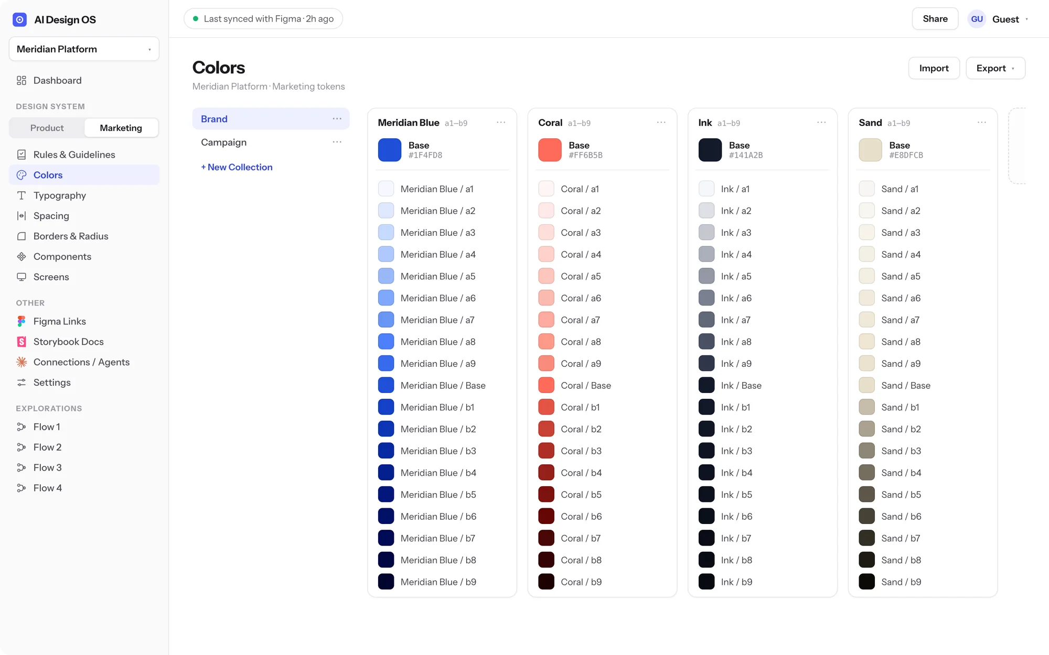Open the Brand collection more options
Screen dimensions: 1049x655
tap(337, 119)
